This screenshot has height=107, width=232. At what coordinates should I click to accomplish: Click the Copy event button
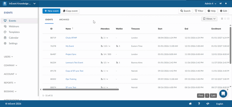[70, 11]
